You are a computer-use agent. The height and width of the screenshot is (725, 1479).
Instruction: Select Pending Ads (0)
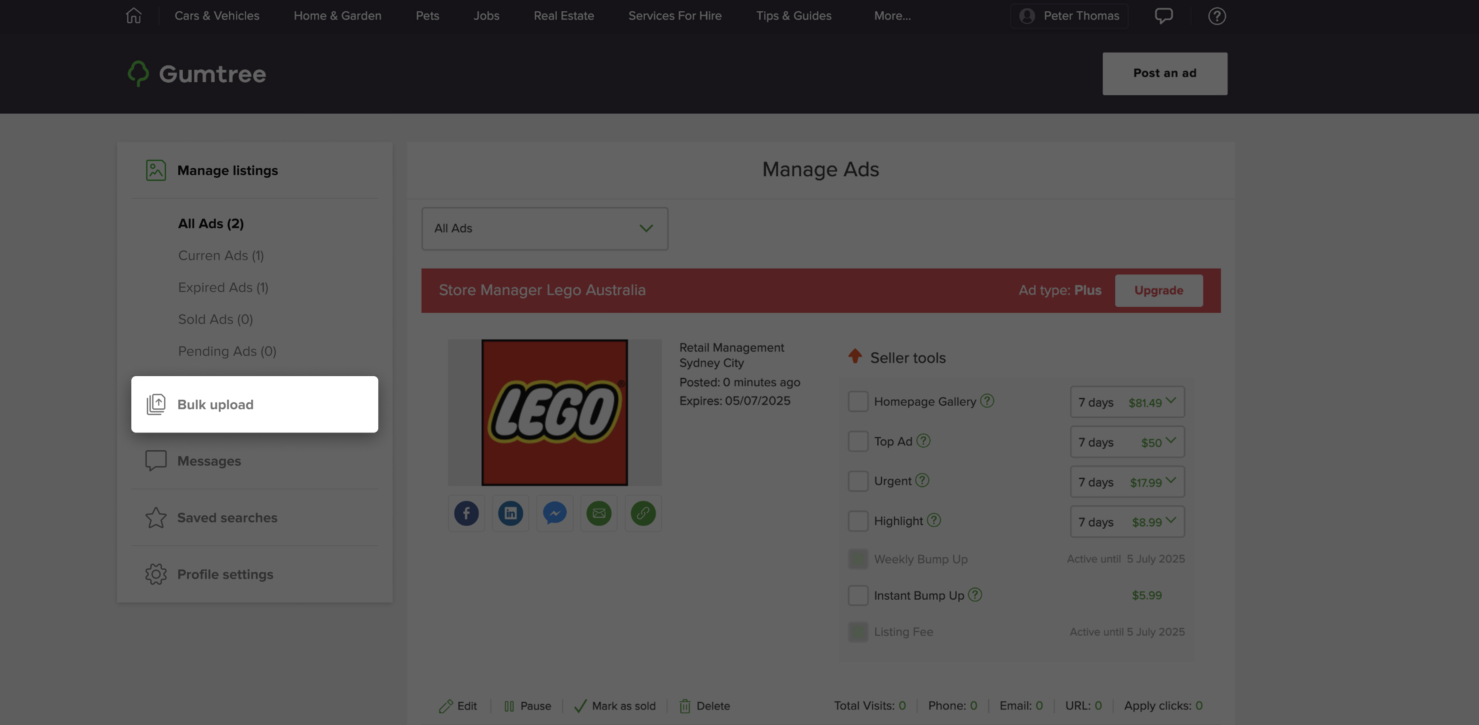coord(227,351)
